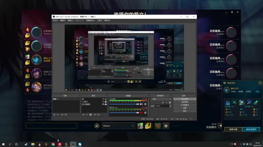
Task: Remove the selected scene with the minus icon
Action: click(x=58, y=115)
